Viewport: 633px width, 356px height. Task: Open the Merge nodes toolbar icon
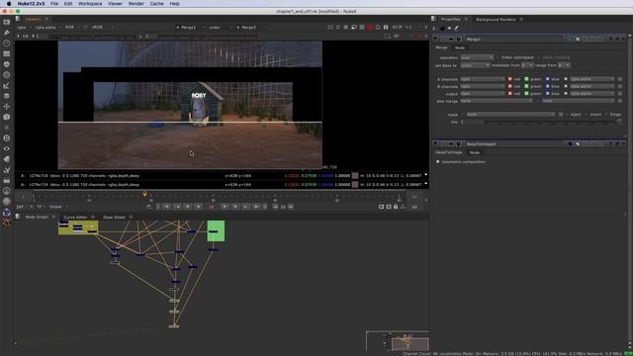pos(7,96)
